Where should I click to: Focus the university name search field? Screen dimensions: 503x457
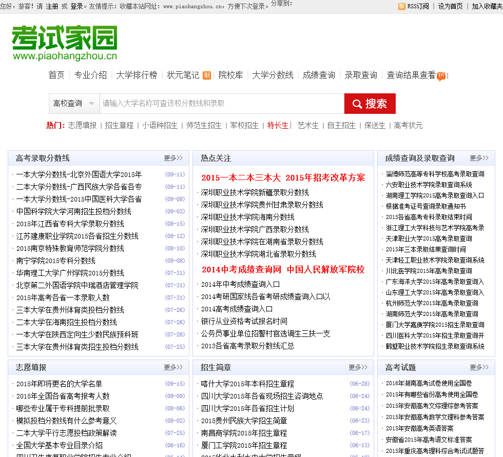click(x=222, y=104)
